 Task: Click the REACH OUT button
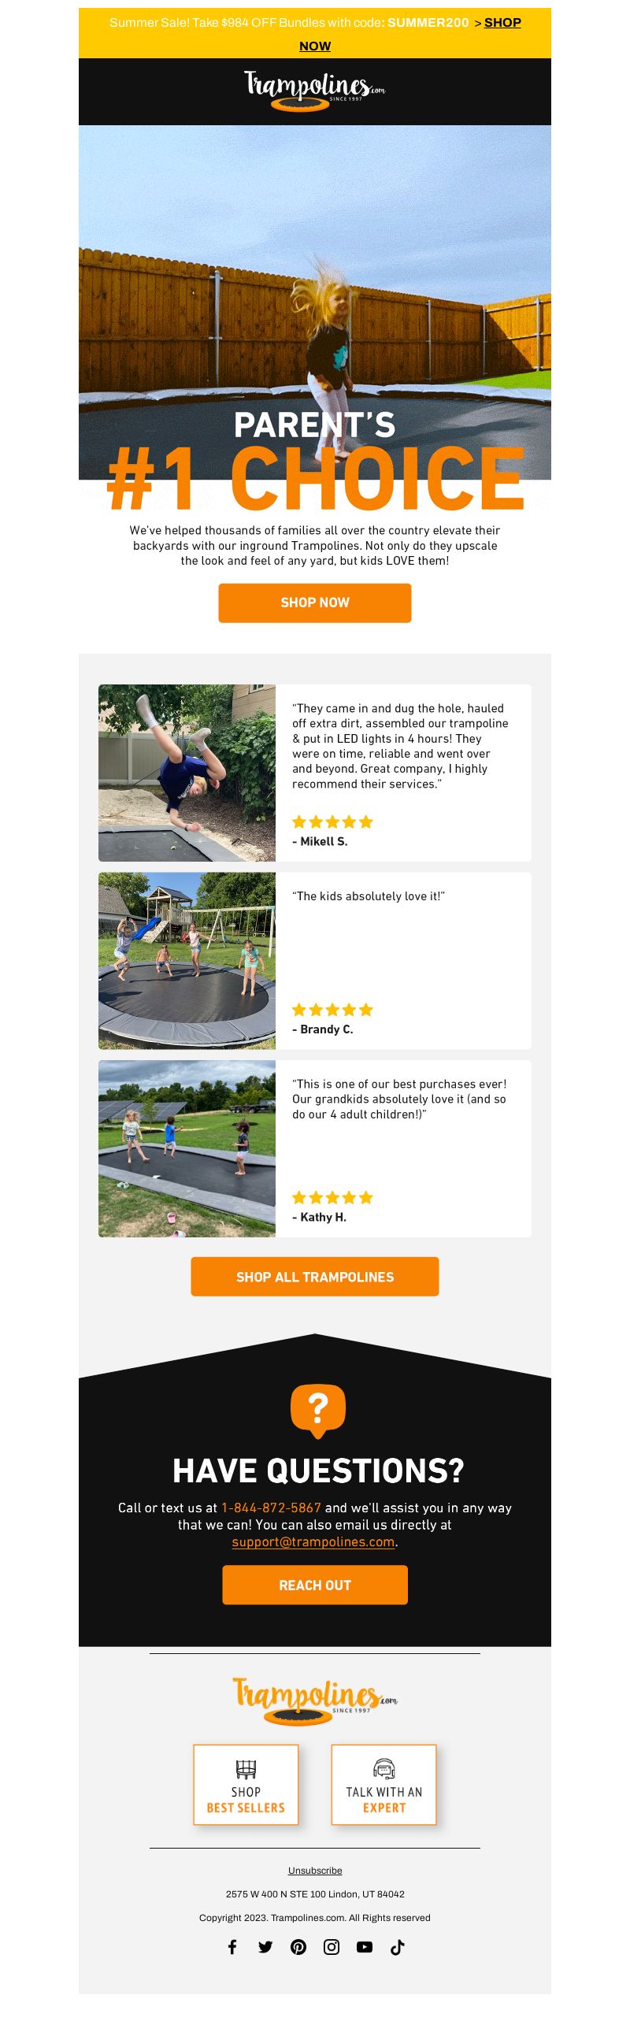[315, 1584]
